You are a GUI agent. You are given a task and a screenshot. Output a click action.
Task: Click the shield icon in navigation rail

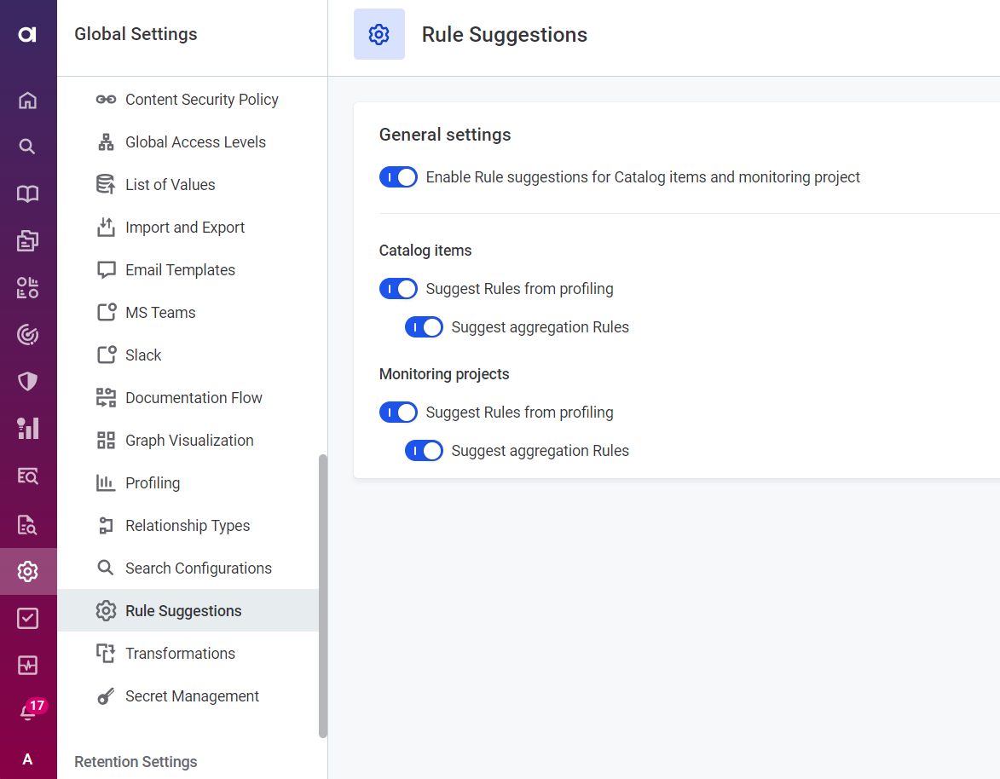click(x=27, y=381)
